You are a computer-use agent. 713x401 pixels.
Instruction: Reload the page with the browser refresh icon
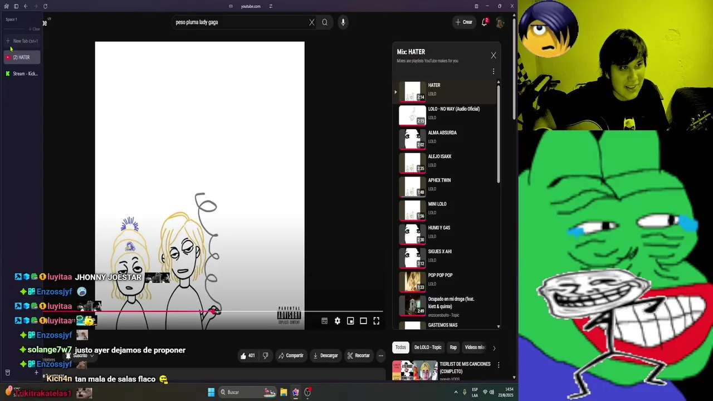pyautogui.click(x=45, y=6)
